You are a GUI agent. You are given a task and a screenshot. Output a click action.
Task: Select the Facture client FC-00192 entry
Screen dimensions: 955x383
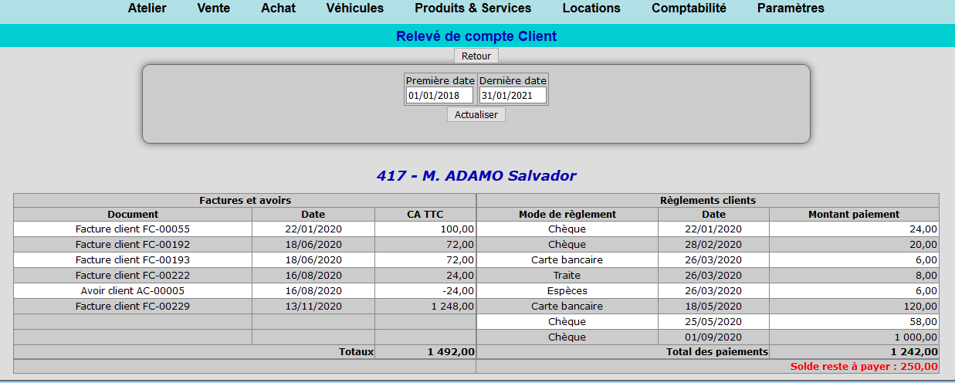(133, 245)
